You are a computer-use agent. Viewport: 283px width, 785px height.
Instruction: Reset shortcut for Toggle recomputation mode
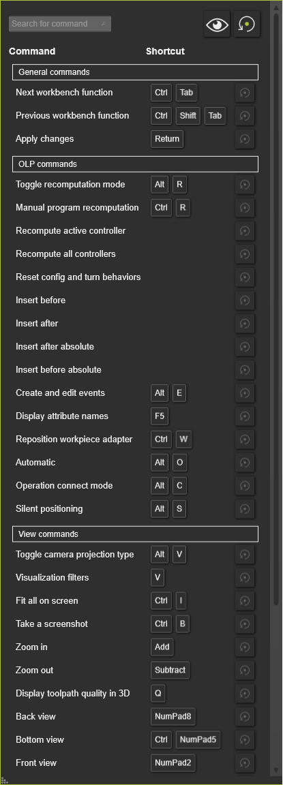245,185
